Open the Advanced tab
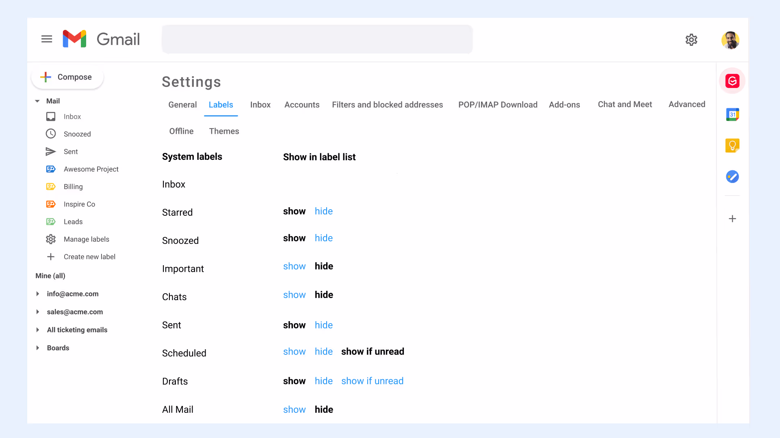The width and height of the screenshot is (780, 438). (x=687, y=104)
